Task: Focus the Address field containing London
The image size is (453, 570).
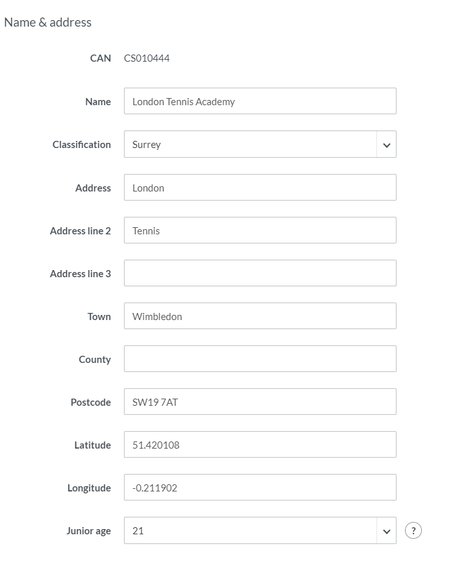Action: [260, 188]
